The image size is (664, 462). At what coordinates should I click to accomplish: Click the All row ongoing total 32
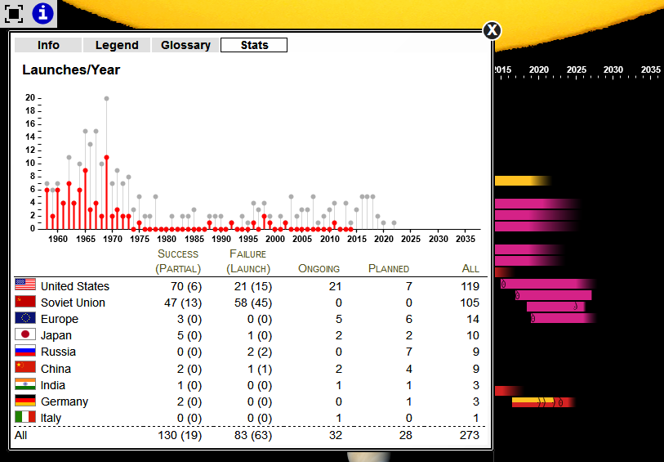tap(336, 435)
